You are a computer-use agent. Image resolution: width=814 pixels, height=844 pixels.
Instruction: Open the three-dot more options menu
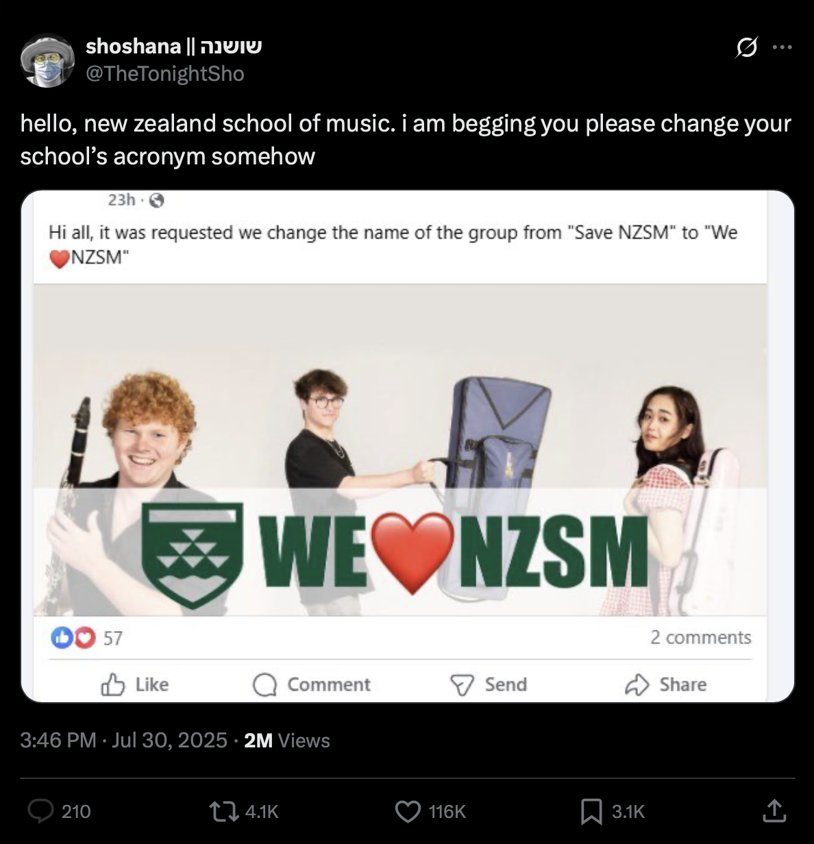782,47
